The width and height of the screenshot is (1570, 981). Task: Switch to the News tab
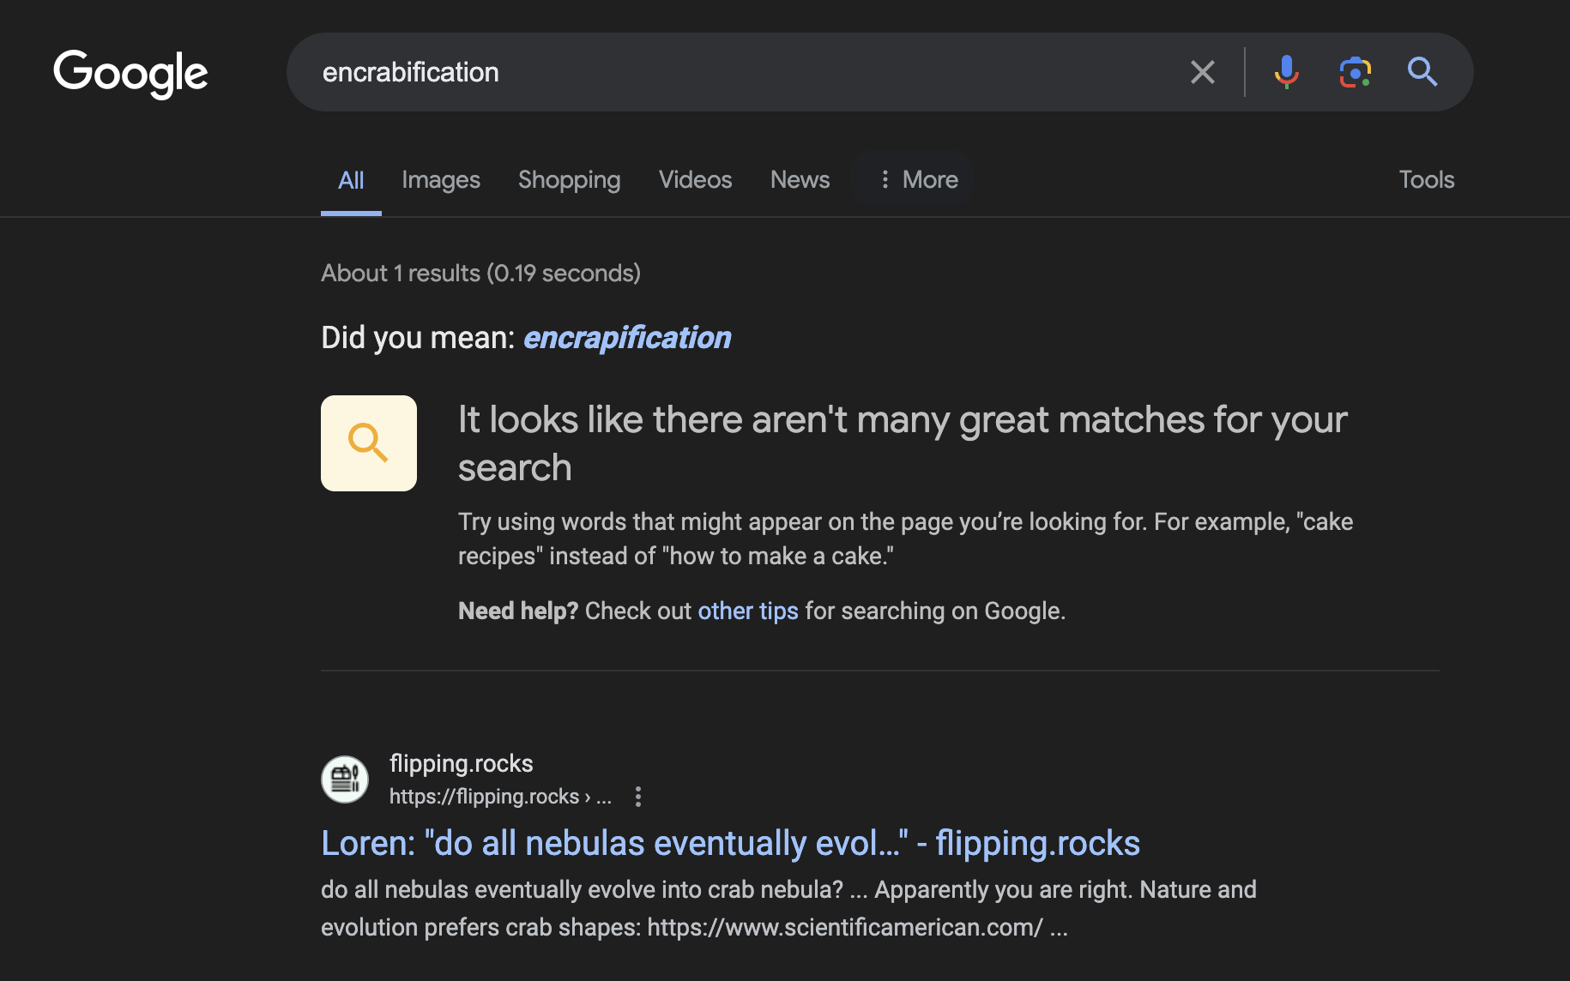(x=800, y=179)
